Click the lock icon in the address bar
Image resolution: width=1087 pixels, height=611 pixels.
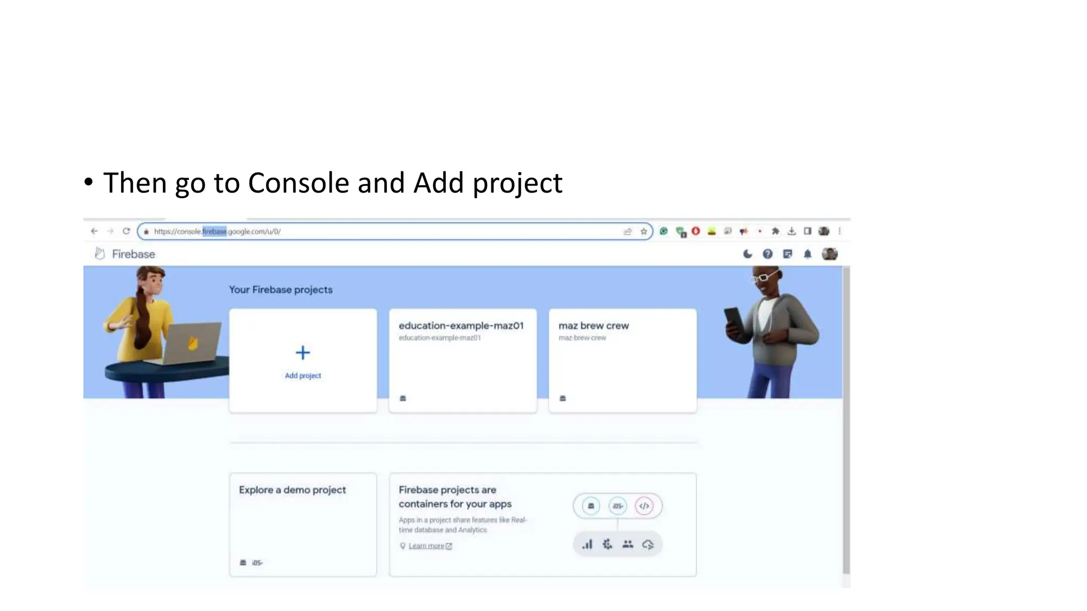tap(146, 232)
